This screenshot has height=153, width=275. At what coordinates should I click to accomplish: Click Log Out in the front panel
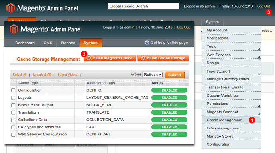183,27
